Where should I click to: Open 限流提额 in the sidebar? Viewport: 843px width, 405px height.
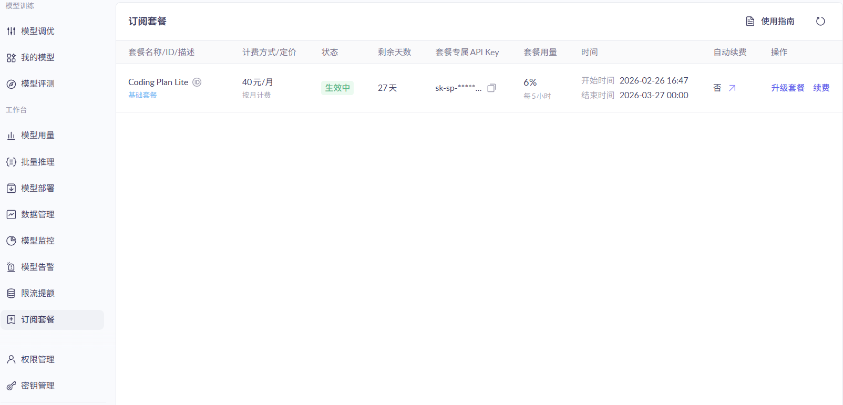coord(37,294)
